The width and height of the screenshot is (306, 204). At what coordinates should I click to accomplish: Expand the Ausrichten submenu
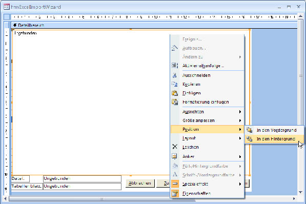tap(207, 112)
